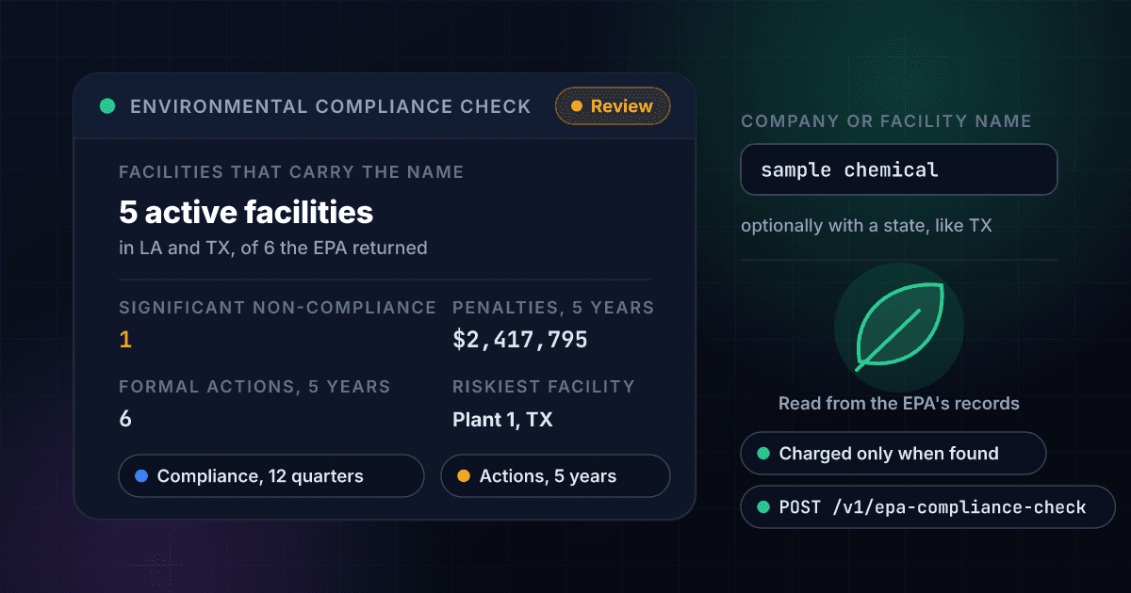Click the Company or Facility Name label
This screenshot has height=593, width=1131.
[886, 121]
